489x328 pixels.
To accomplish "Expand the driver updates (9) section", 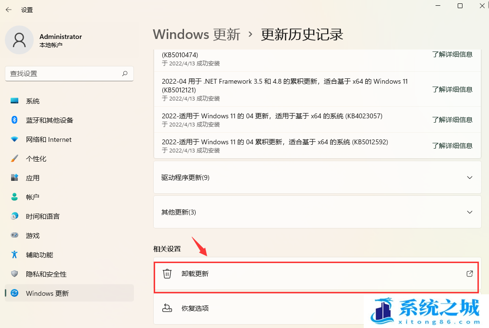I will coord(470,177).
